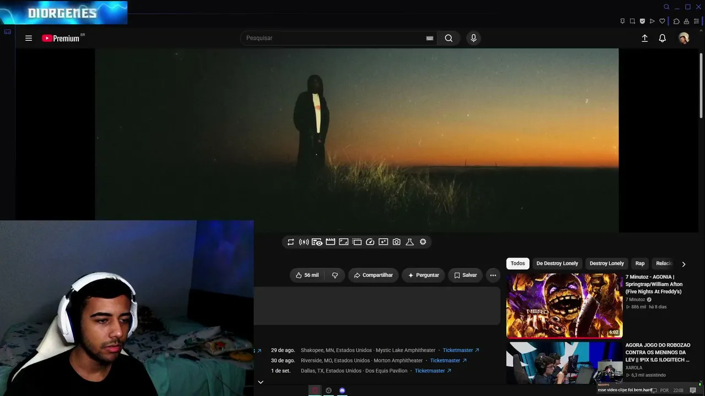
Task: Open the Windows notification center icon
Action: 693,391
